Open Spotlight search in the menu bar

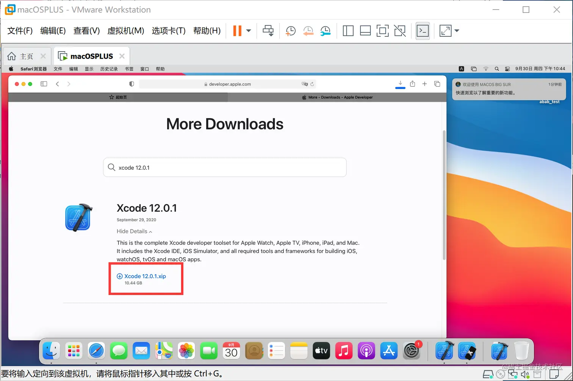[x=497, y=69]
